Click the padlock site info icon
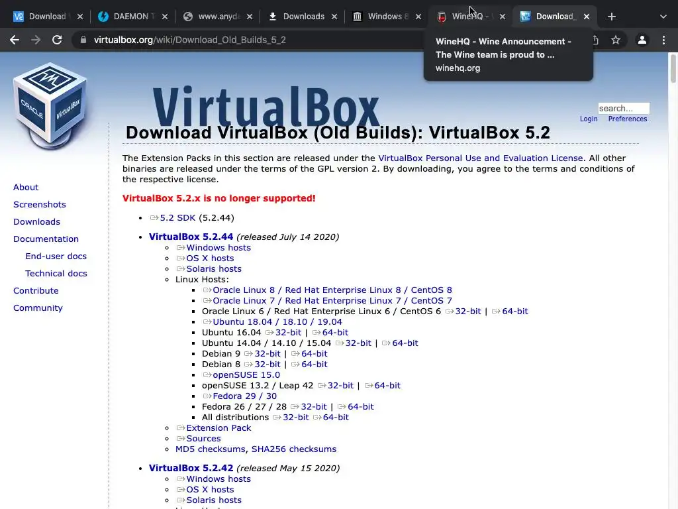This screenshot has width=678, height=509. (x=83, y=40)
